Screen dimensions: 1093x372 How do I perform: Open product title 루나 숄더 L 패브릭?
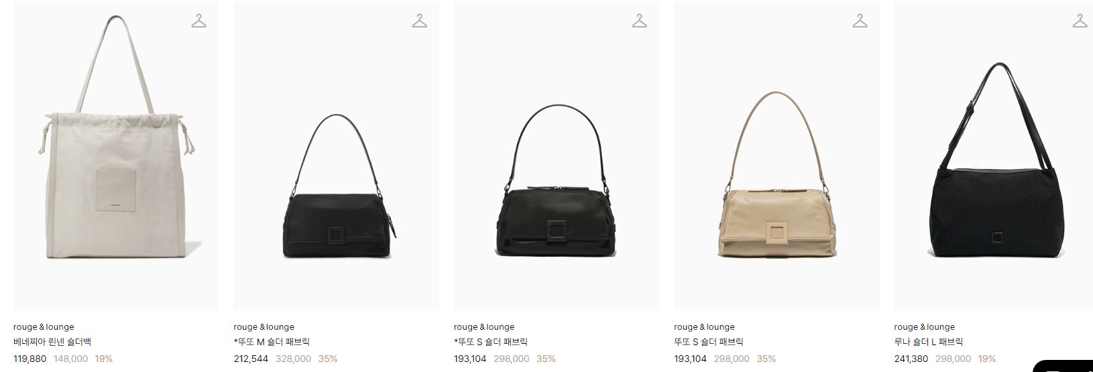(x=929, y=342)
